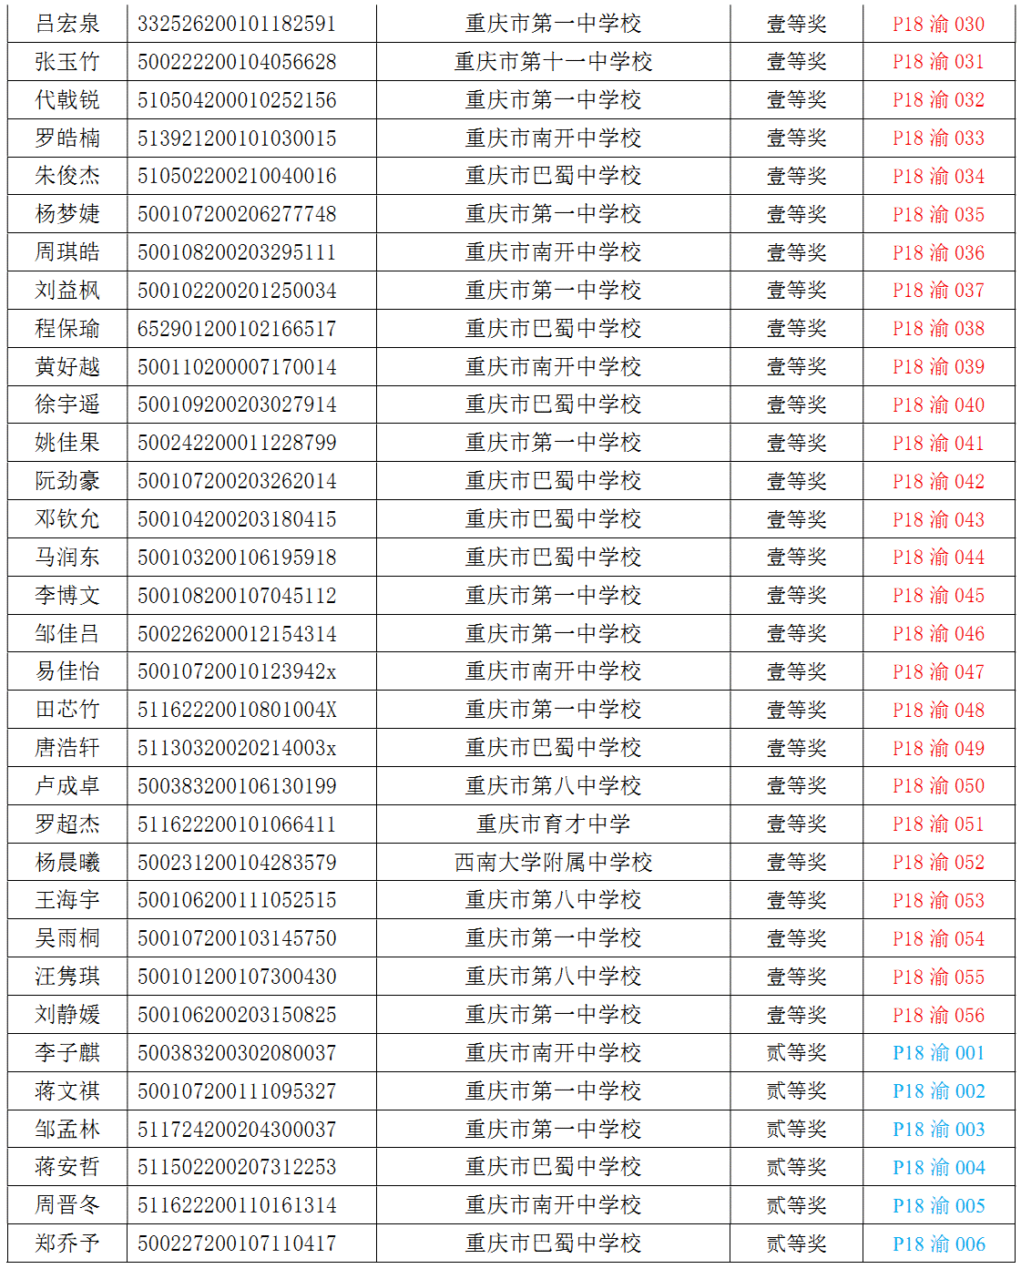The image size is (1021, 1269).
Task: Select the name 邓钦允
Action: point(67,519)
